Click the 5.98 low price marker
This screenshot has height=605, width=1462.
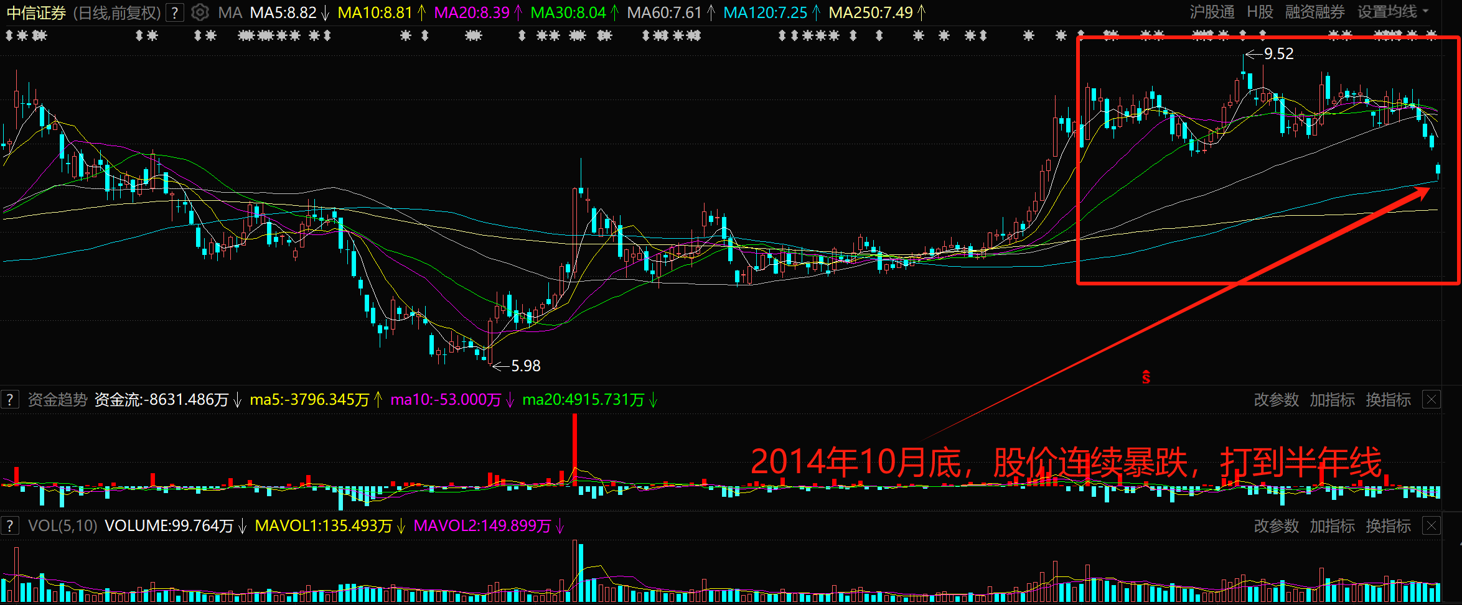(x=525, y=366)
